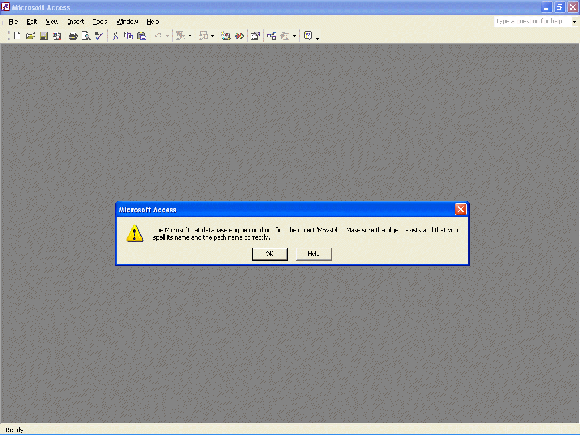Expand the help question box dropdown
The width and height of the screenshot is (580, 435).
[x=574, y=22]
